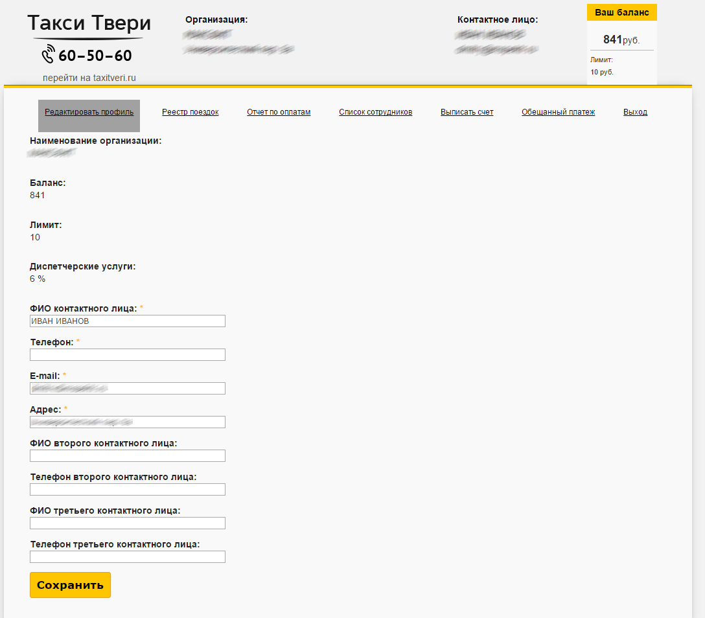Open Обещанный платеж section
The image size is (705, 618).
(558, 112)
